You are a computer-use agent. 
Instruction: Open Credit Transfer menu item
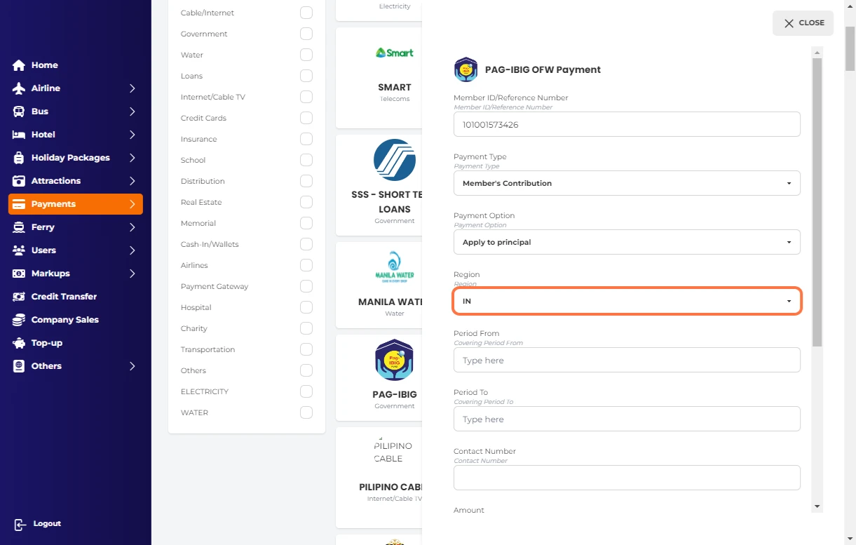pos(64,297)
